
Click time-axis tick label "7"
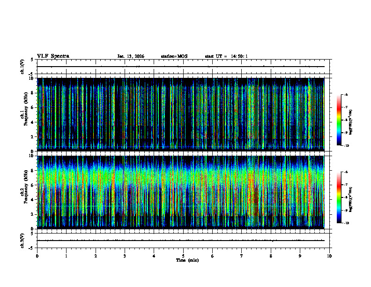tap(242, 256)
